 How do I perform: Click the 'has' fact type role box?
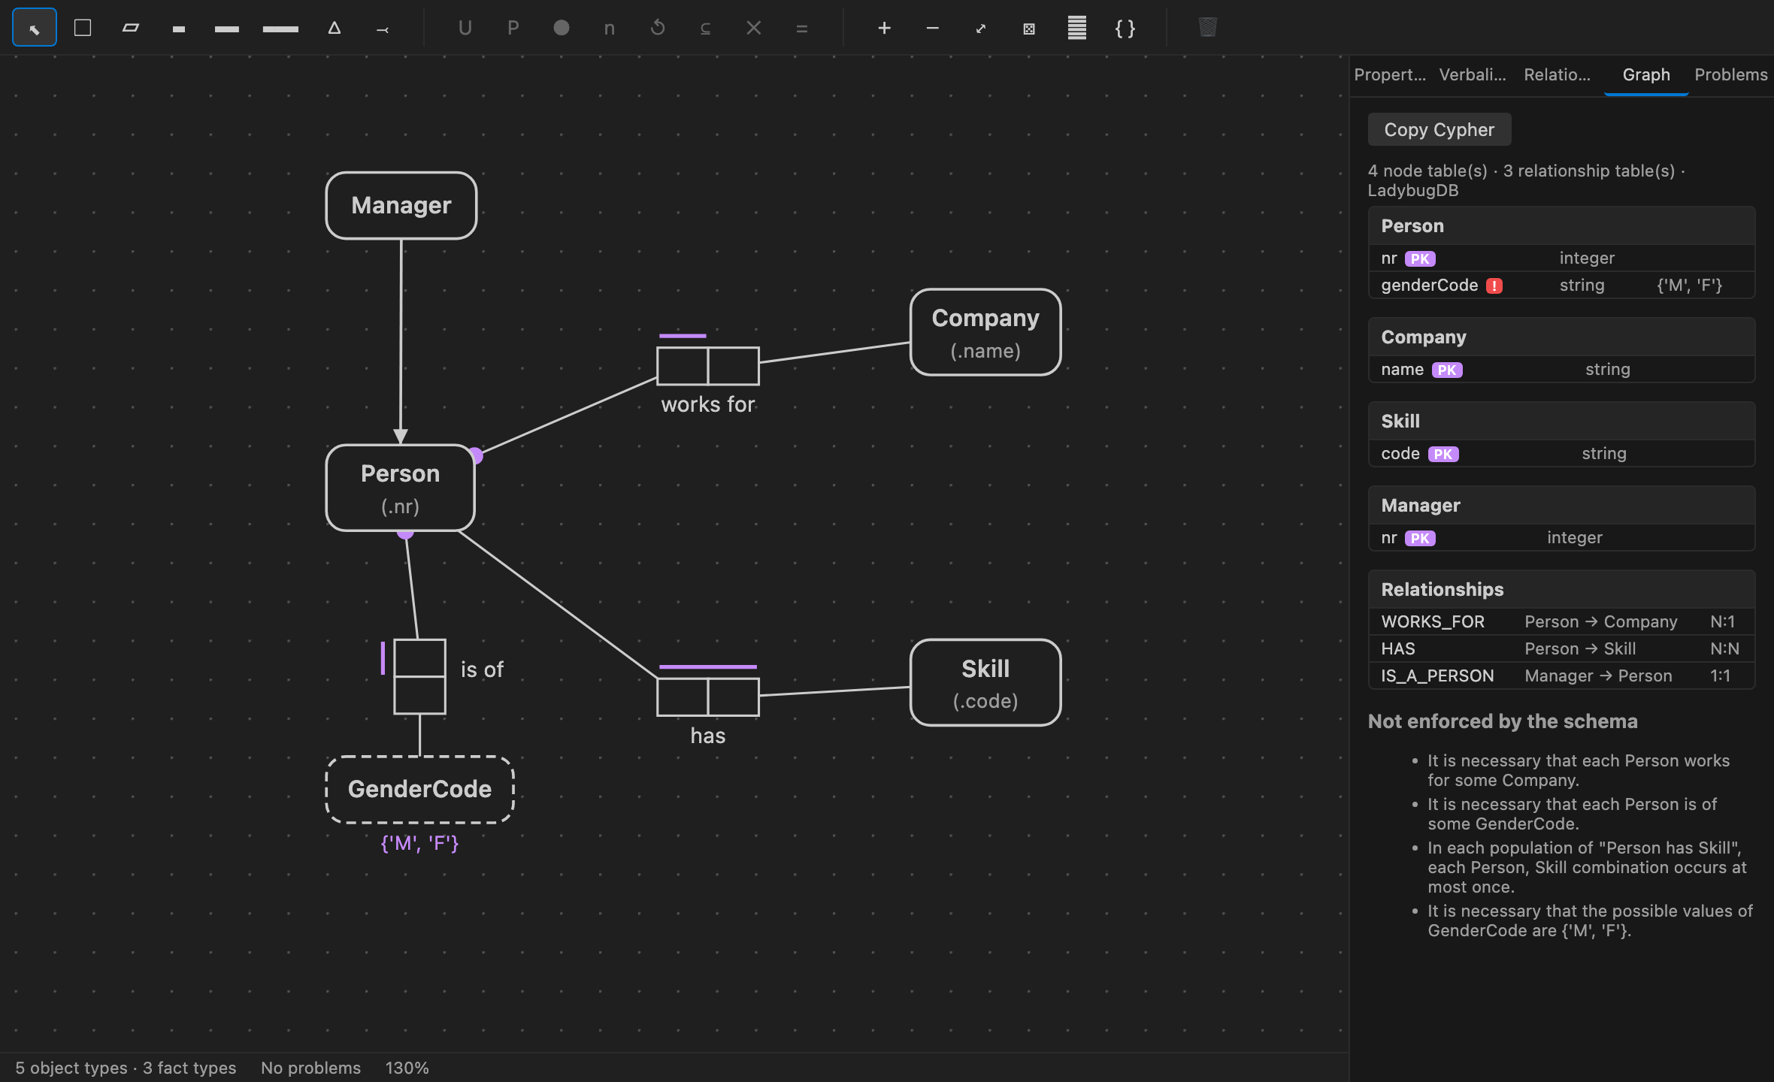pyautogui.click(x=708, y=697)
